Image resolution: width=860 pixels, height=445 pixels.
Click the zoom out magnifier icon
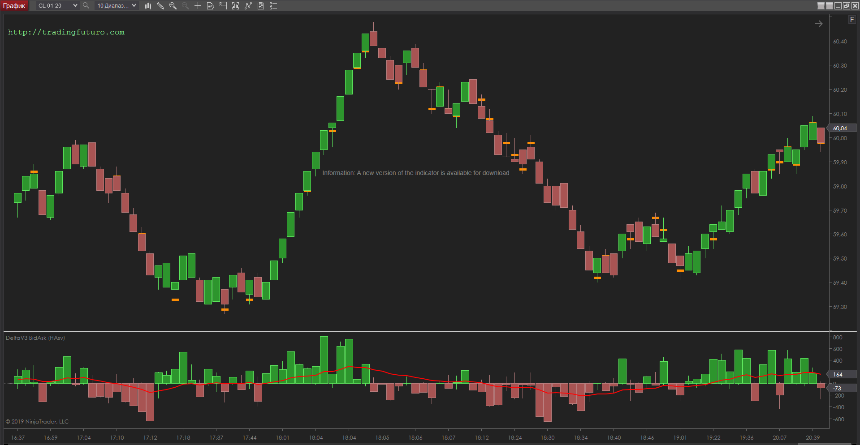click(x=185, y=6)
